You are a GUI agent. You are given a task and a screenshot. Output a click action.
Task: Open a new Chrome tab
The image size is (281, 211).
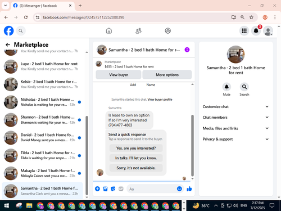tap(80, 6)
